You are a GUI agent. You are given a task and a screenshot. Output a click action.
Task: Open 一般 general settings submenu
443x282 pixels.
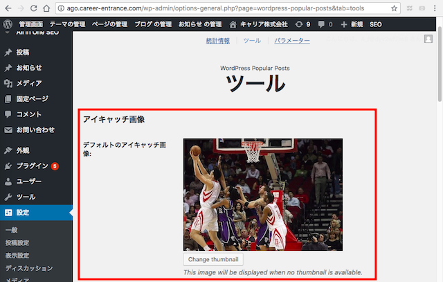12,230
